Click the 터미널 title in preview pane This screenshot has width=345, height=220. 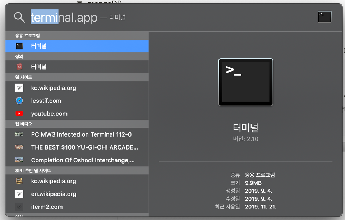pyautogui.click(x=245, y=128)
